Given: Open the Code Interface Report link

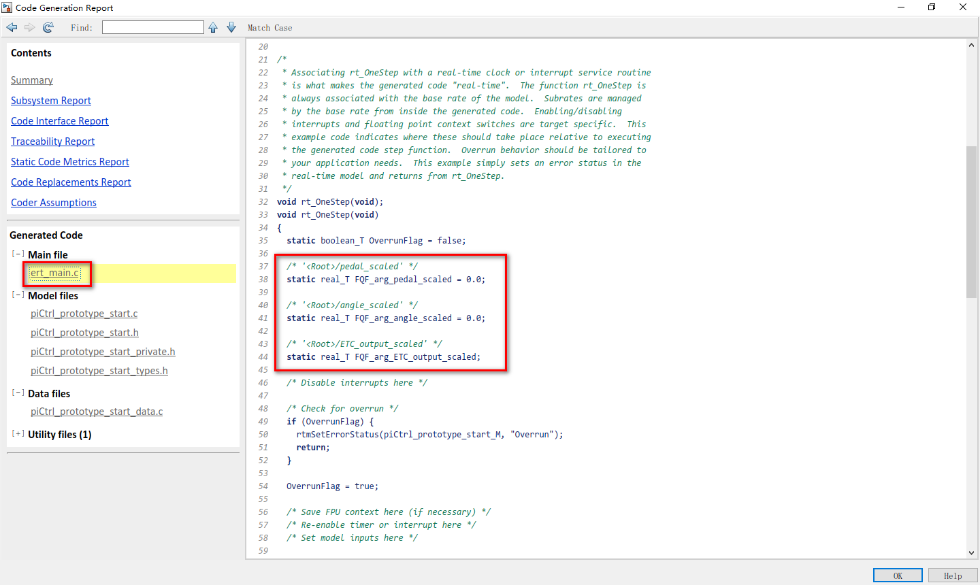Looking at the screenshot, I should [60, 121].
